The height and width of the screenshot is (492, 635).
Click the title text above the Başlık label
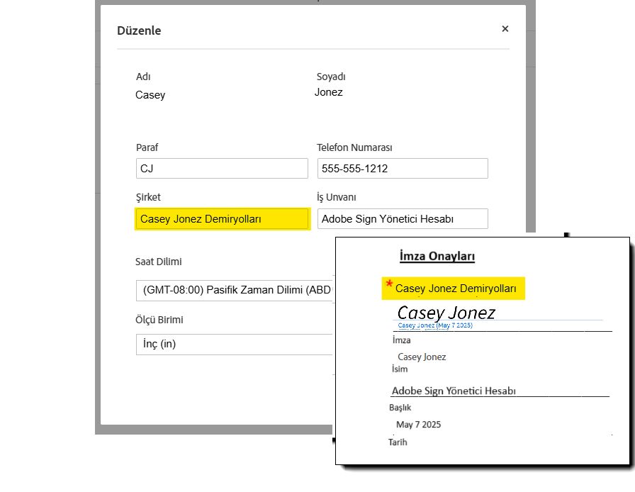[x=454, y=391]
